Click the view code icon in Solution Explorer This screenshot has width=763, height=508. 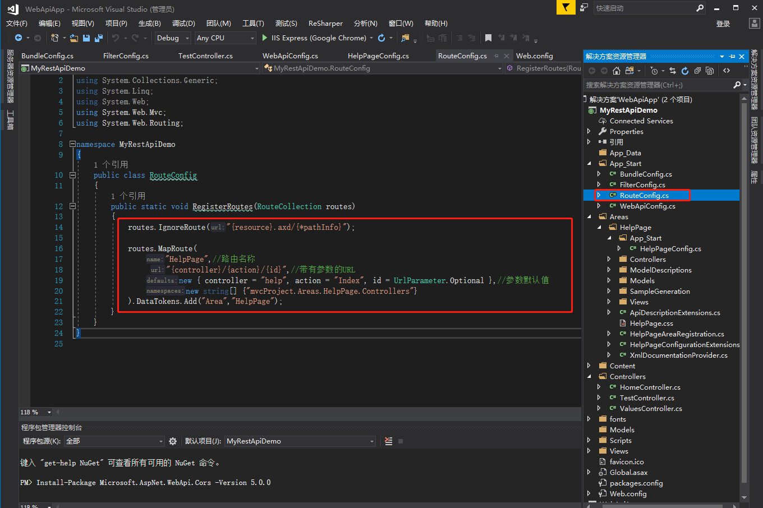pos(727,71)
